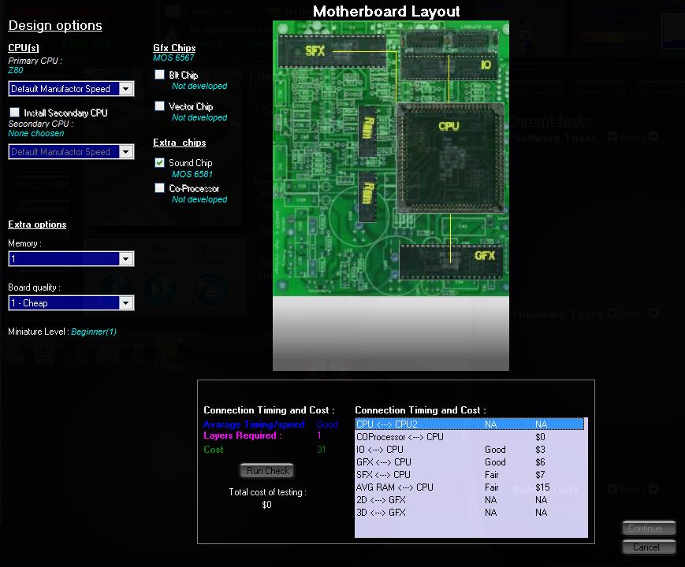Click the Design options title
This screenshot has height=567, width=685.
coord(55,25)
